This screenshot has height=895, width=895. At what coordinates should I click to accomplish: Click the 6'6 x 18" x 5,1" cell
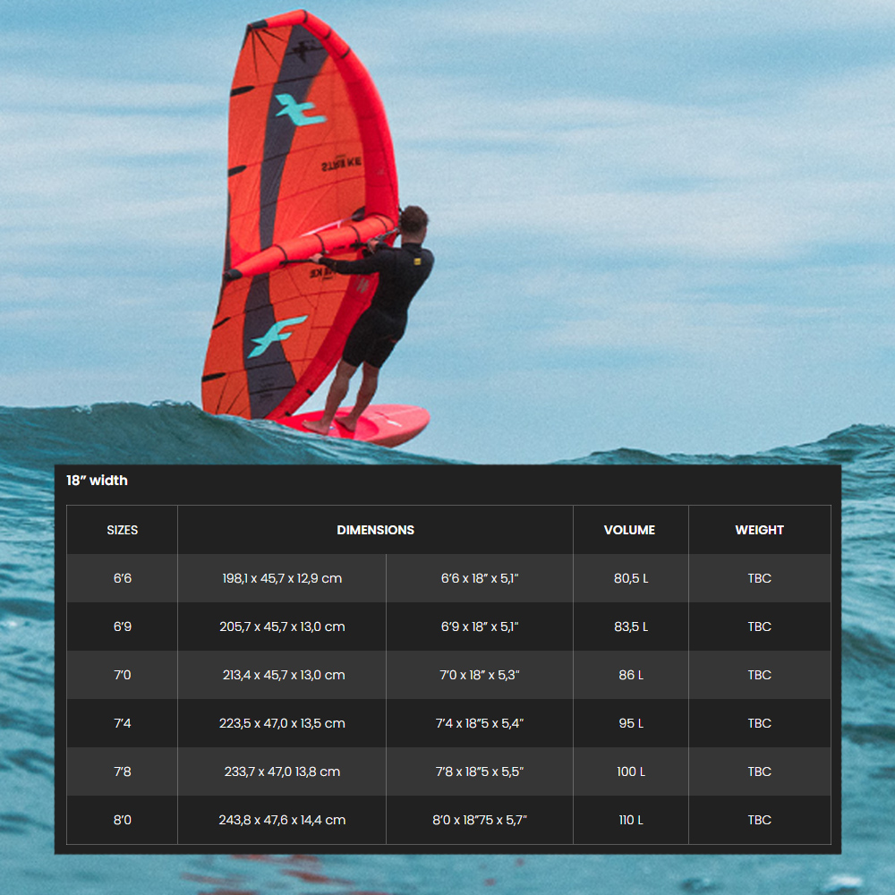click(x=480, y=578)
